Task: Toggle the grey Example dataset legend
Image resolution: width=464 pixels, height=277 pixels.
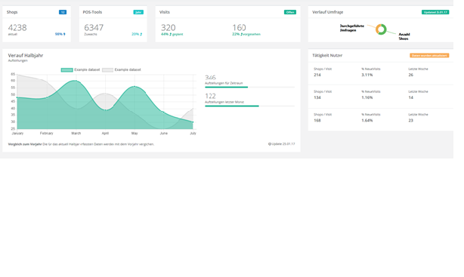Action: [x=122, y=69]
